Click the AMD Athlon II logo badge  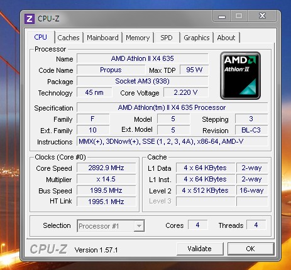(240, 75)
